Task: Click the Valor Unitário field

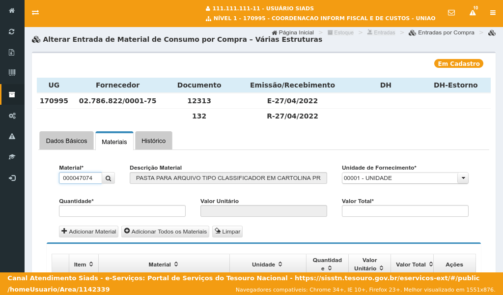Action: [x=263, y=211]
